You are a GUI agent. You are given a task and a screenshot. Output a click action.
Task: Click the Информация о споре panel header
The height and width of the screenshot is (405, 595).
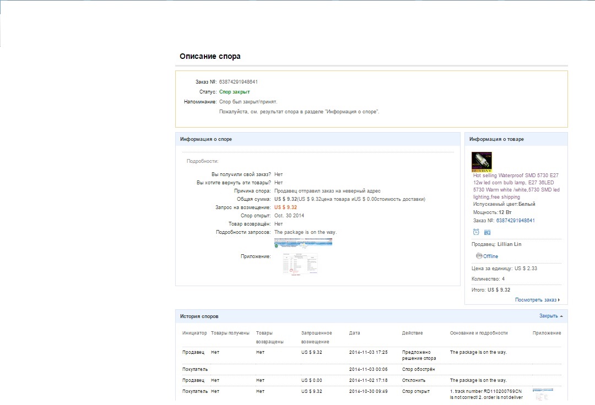[x=206, y=139]
